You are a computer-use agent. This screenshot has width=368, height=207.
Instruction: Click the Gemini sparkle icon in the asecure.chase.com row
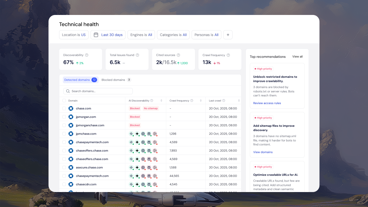(x=137, y=167)
